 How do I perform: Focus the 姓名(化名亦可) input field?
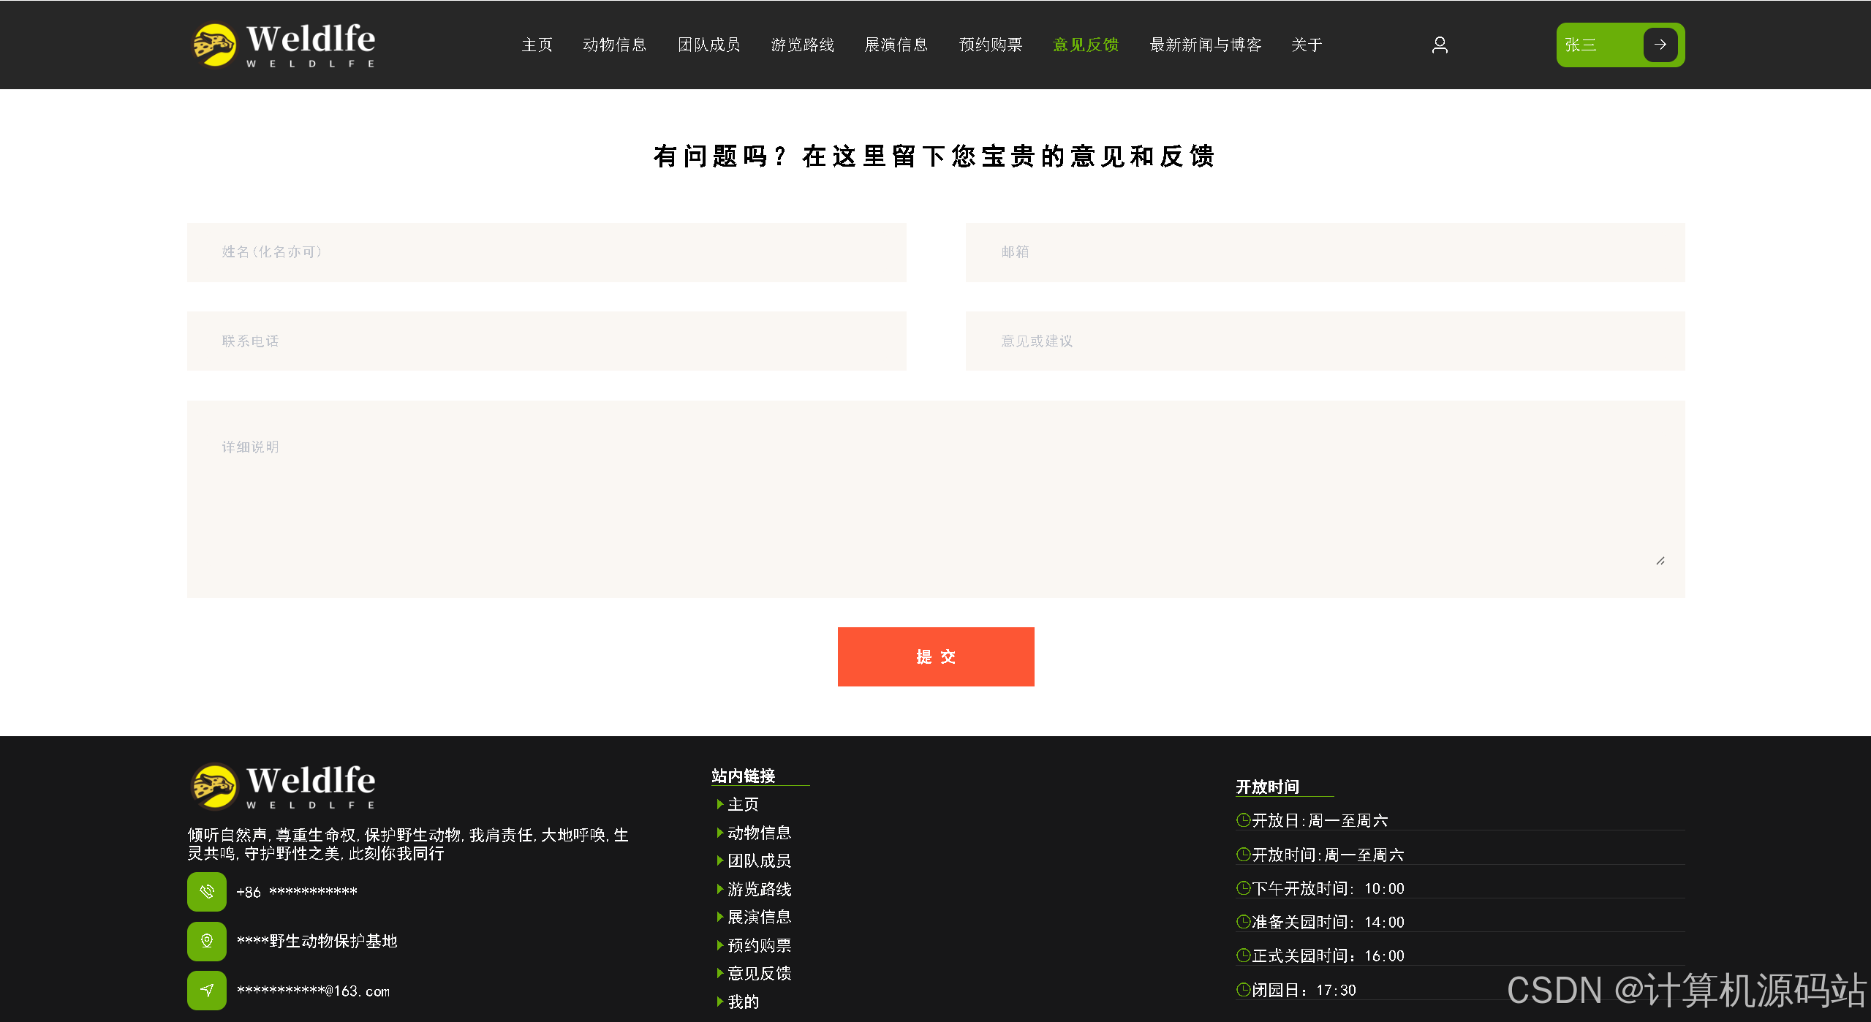547,252
